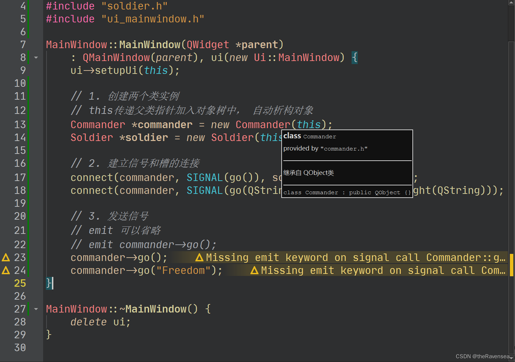Click the warning icon beside line 23

[x=6, y=258]
